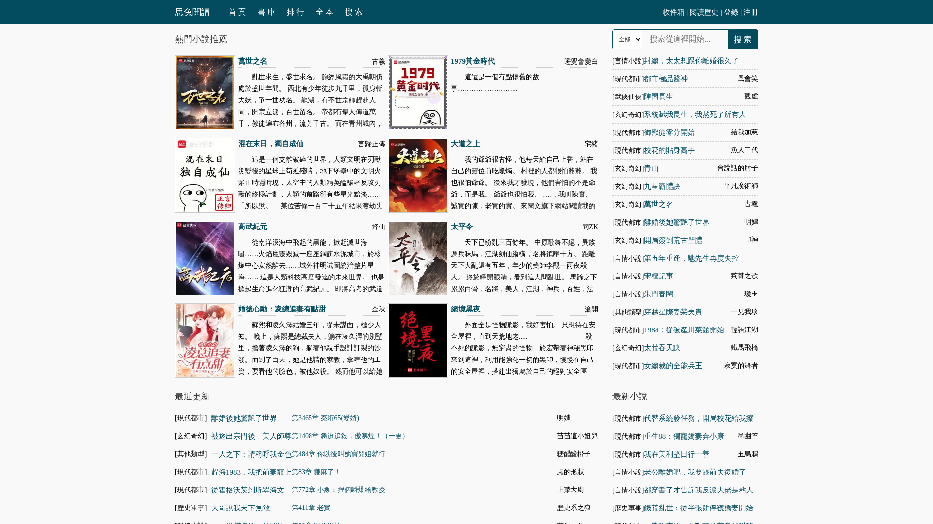Click author name 言歸正傳
This screenshot has width=933, height=524.
coord(372,144)
